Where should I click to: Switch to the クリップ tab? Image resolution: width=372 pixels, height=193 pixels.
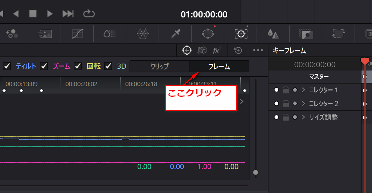click(159, 67)
